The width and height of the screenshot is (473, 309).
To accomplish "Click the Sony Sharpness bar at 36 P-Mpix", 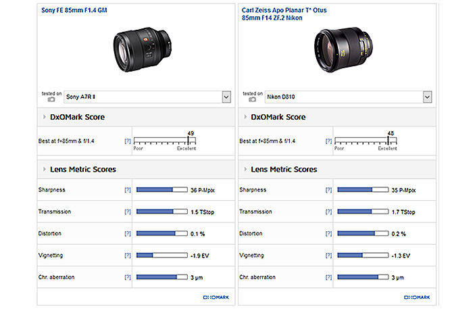I will pos(162,190).
